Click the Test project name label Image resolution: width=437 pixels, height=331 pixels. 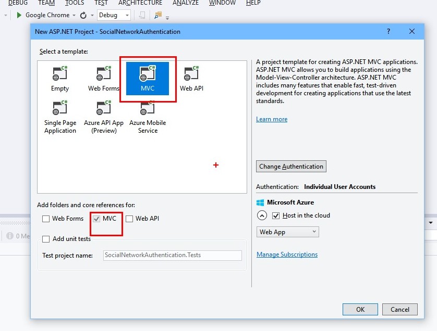(67, 256)
